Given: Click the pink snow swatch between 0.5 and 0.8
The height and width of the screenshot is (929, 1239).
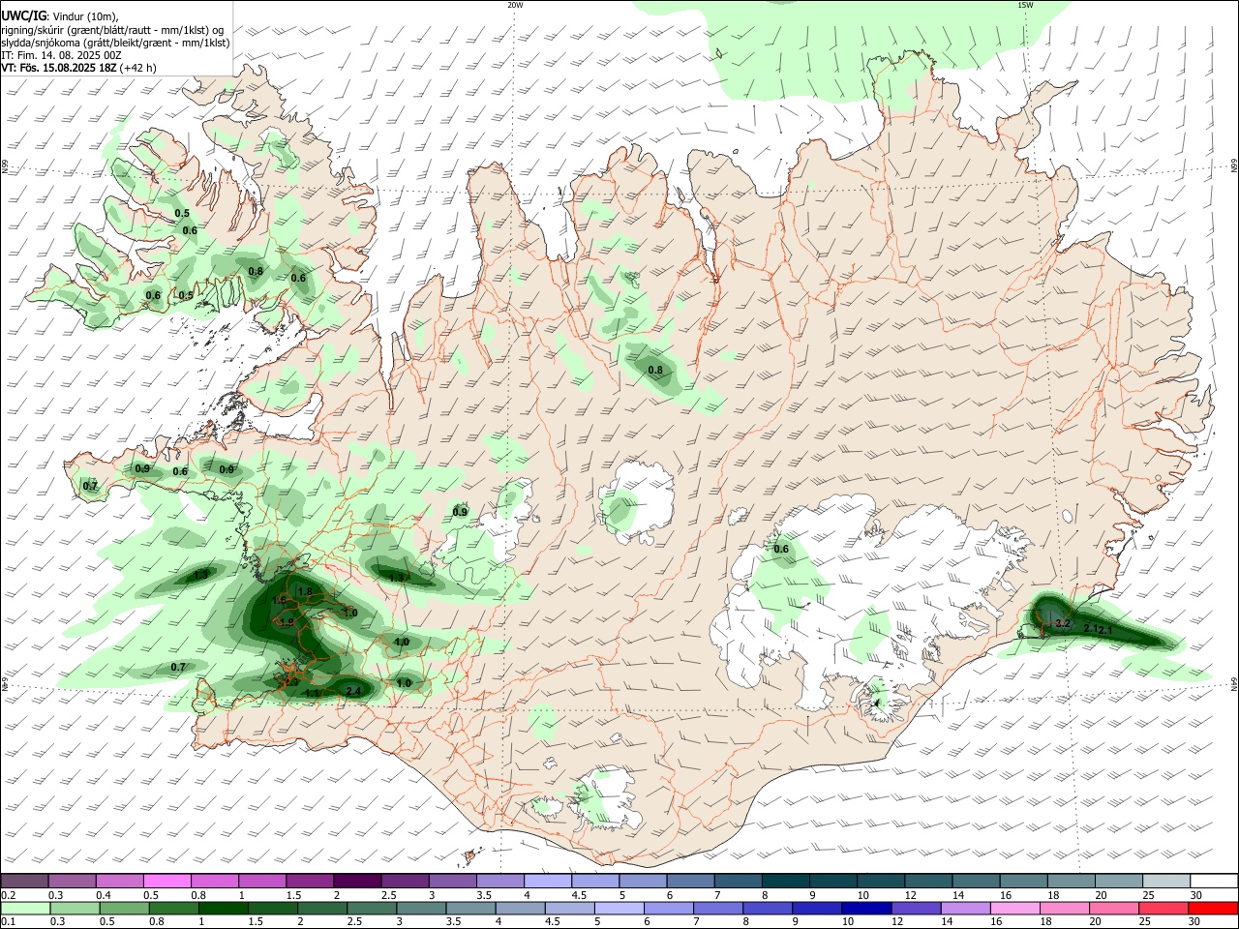Looking at the screenshot, I should (167, 882).
